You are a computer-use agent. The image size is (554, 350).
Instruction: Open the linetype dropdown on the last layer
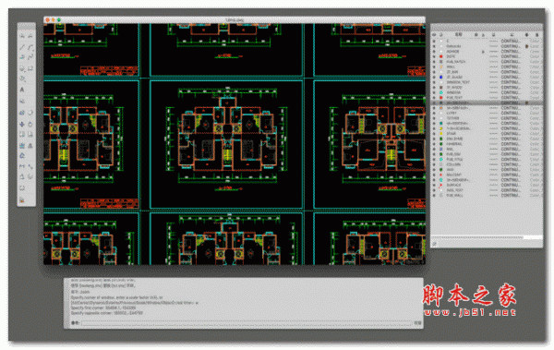coord(511,195)
